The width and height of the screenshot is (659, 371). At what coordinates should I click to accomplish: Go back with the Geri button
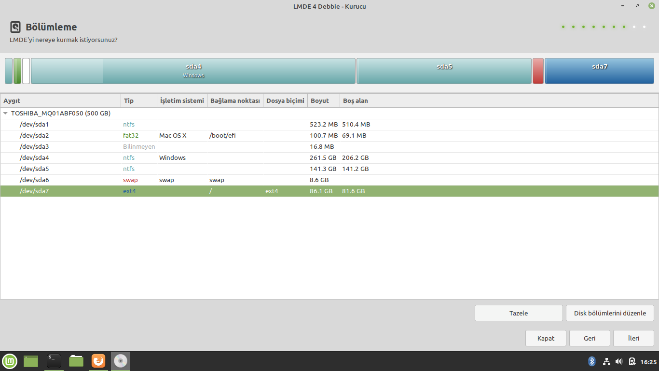click(590, 338)
